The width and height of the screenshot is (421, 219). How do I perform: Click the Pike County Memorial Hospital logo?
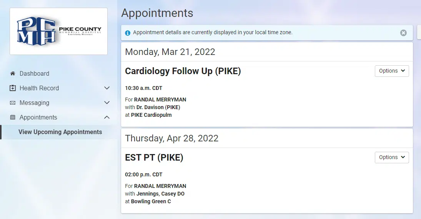58,31
